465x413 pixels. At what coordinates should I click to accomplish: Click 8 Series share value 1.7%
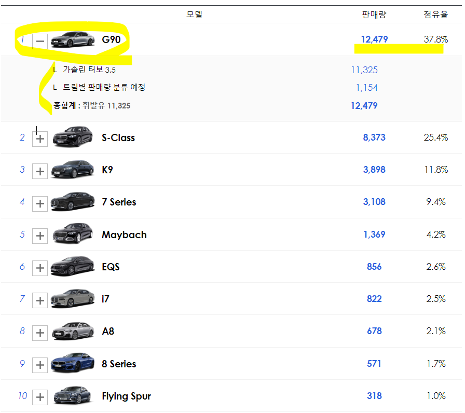tap(436, 364)
